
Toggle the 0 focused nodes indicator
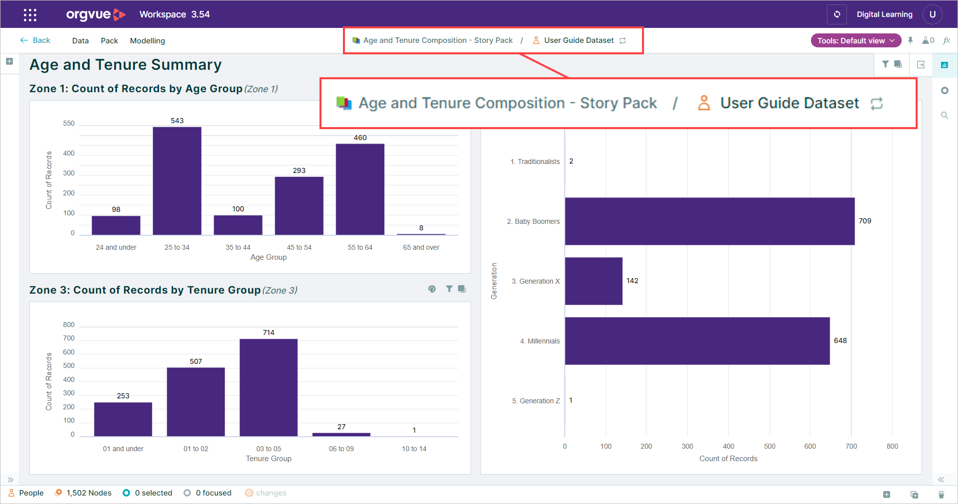[207, 493]
